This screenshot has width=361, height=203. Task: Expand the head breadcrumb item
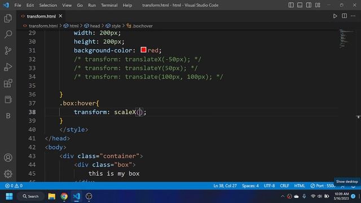tap(95, 26)
